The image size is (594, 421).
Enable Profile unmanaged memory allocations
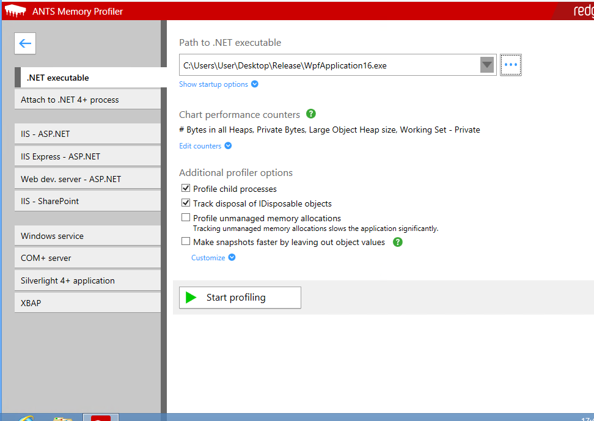coord(186,218)
